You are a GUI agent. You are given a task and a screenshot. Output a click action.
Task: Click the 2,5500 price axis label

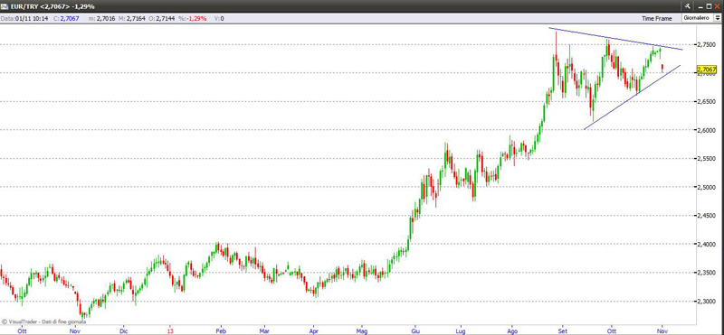coord(707,159)
